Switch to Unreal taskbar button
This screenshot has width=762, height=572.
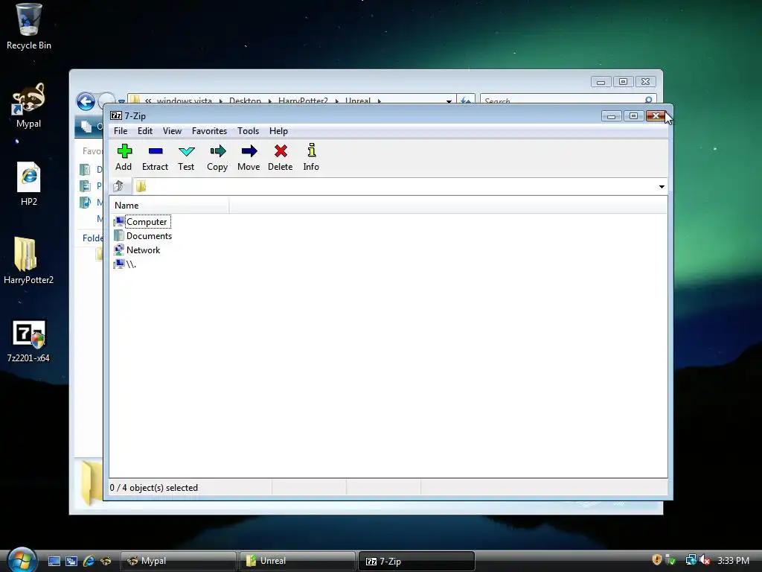[x=297, y=561]
